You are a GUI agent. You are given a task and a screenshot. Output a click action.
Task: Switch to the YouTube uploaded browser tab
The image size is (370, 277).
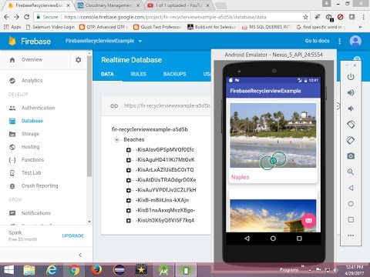pos(179,5)
